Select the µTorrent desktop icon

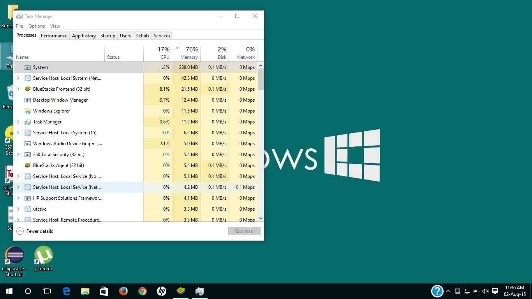pos(43,259)
